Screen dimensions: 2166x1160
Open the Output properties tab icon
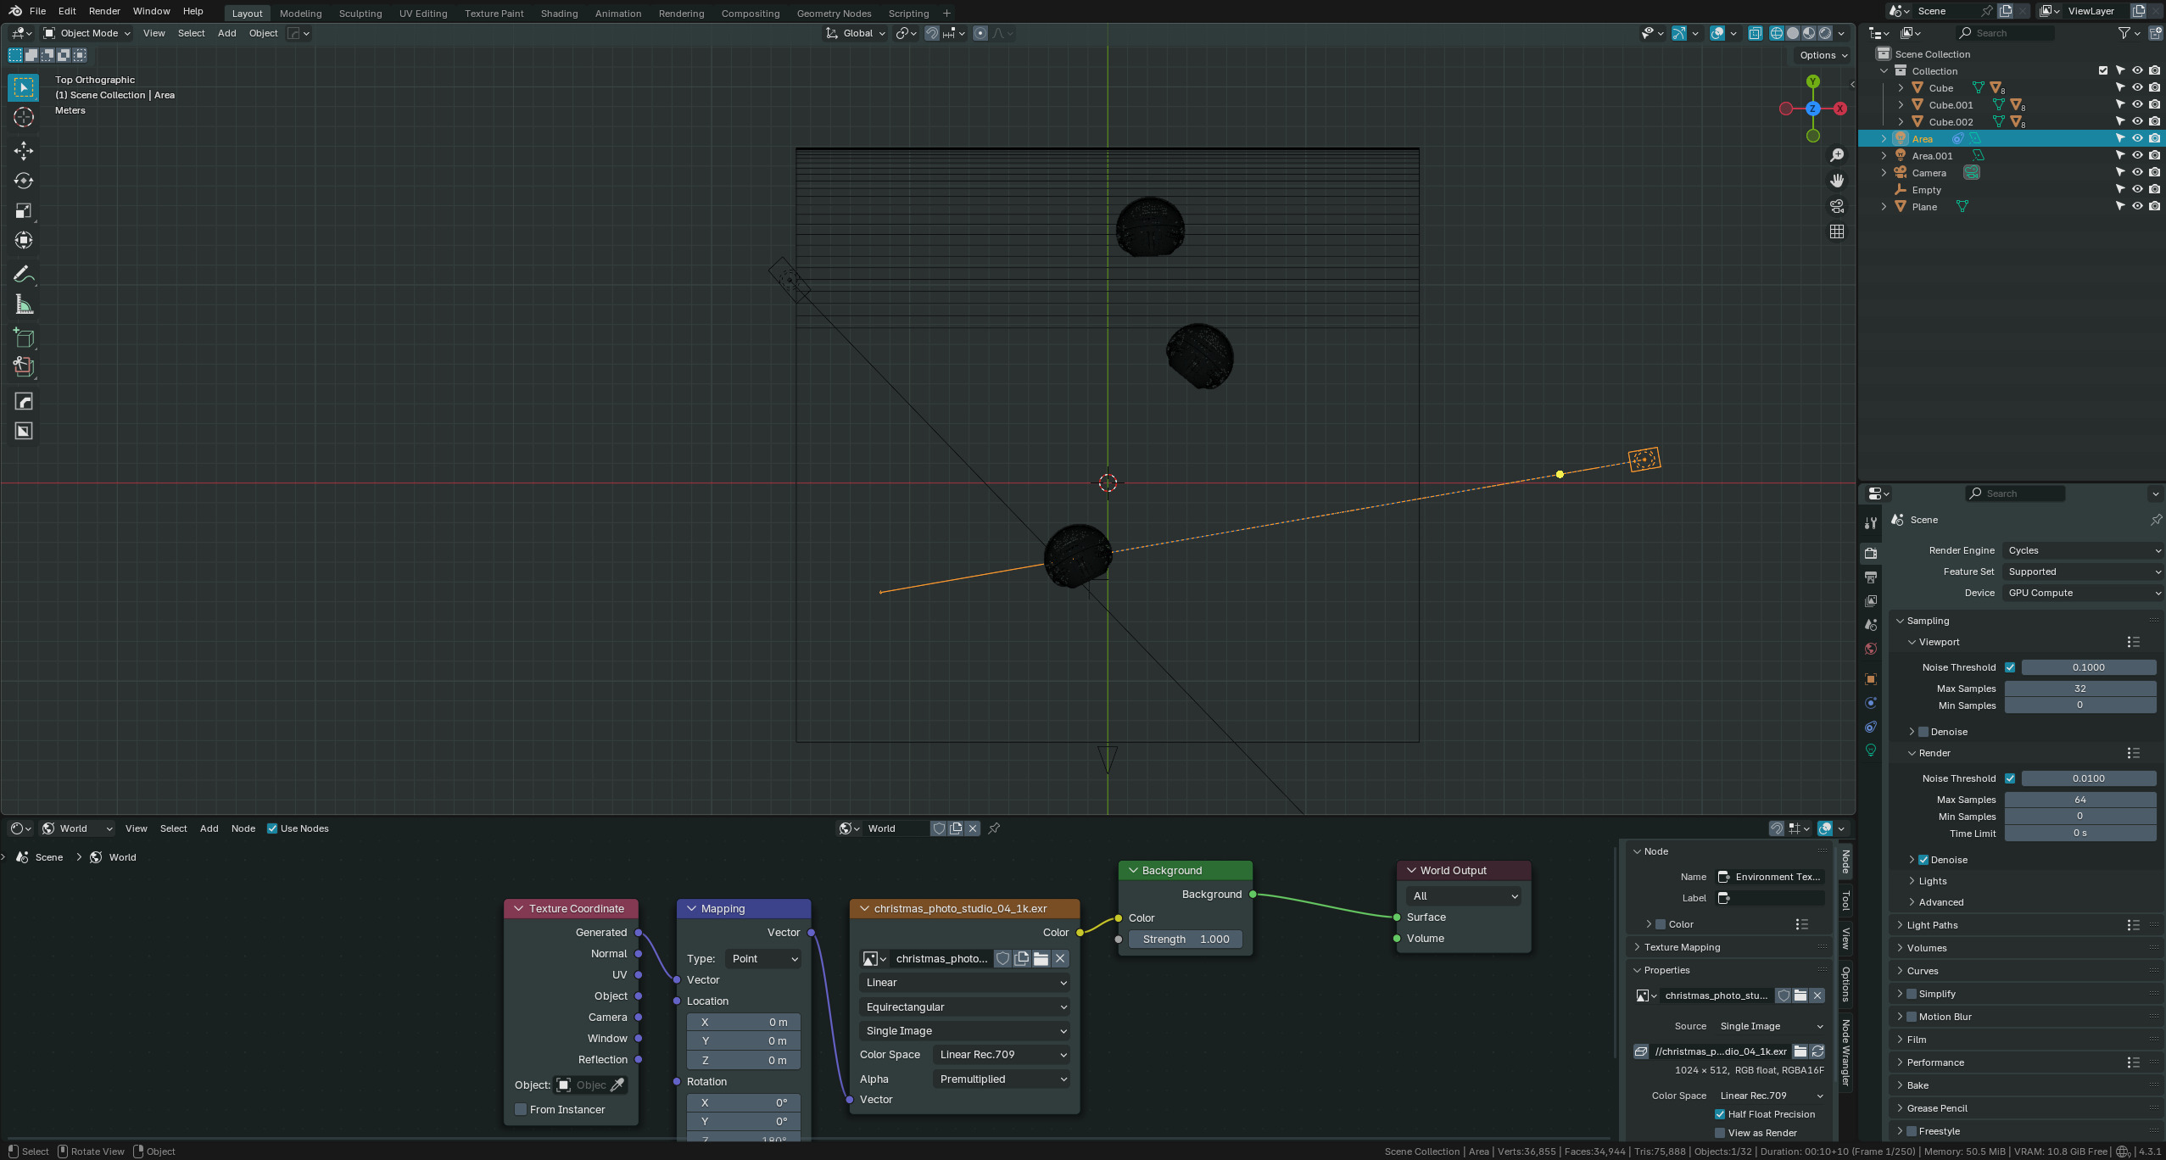[1871, 577]
